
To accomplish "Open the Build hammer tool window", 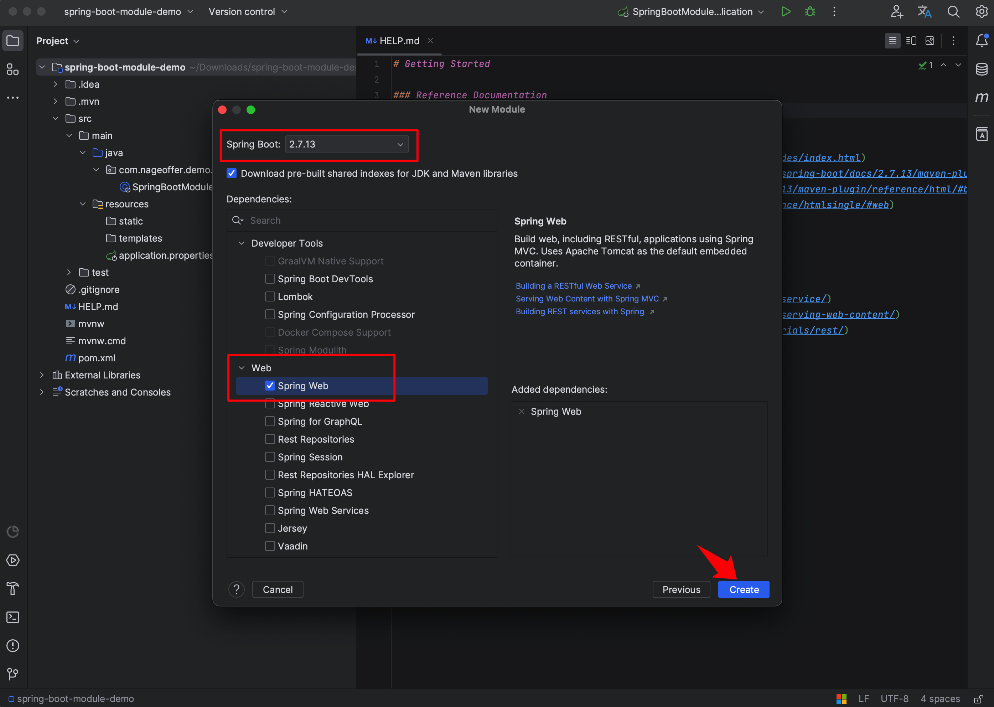I will coord(12,589).
